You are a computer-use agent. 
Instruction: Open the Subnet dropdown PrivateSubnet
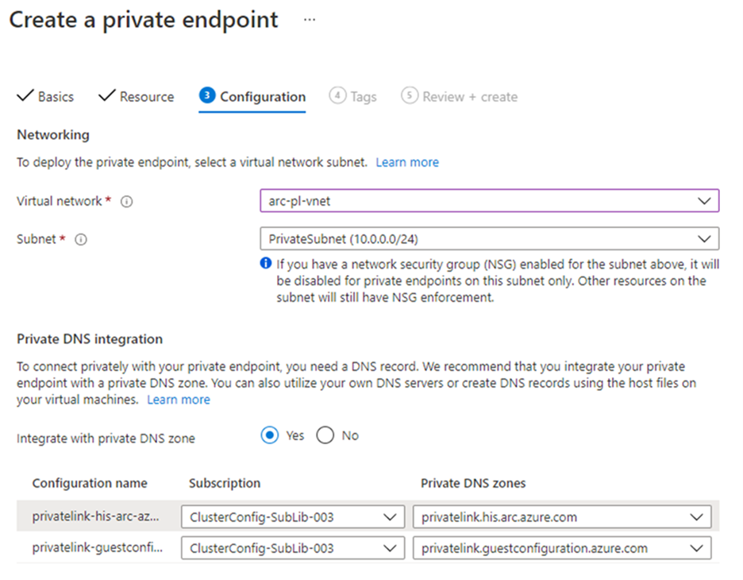(489, 238)
